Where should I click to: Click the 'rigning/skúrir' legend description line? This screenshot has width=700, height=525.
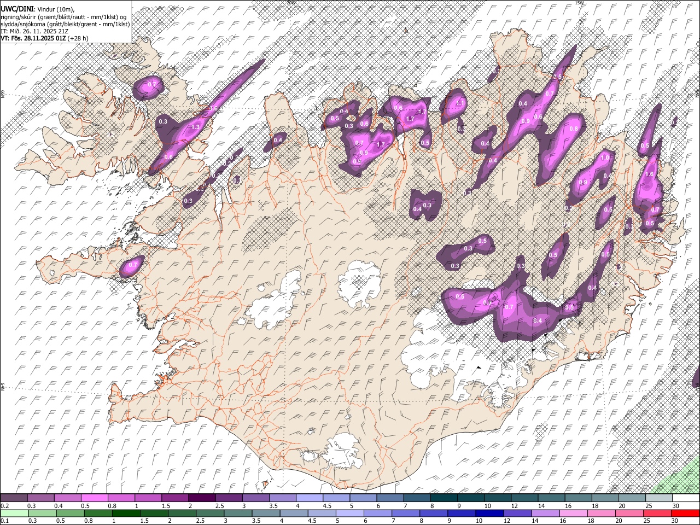click(63, 16)
